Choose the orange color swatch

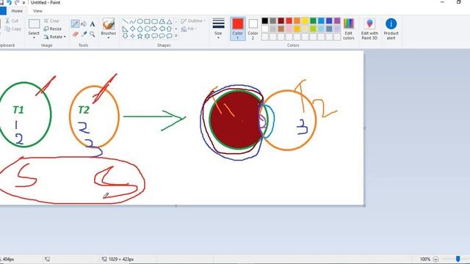297,21
